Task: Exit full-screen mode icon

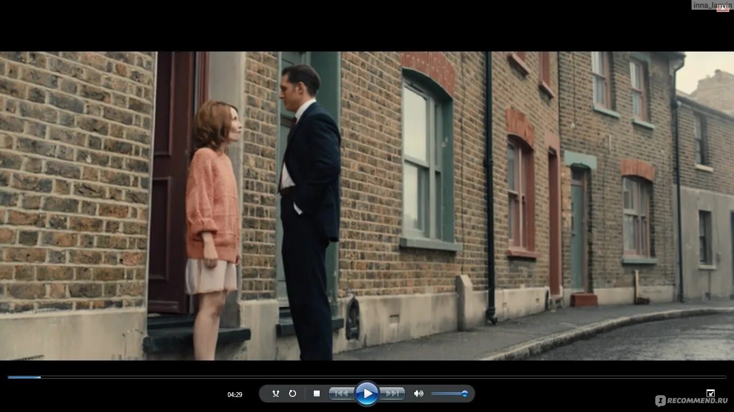Action: point(710,393)
